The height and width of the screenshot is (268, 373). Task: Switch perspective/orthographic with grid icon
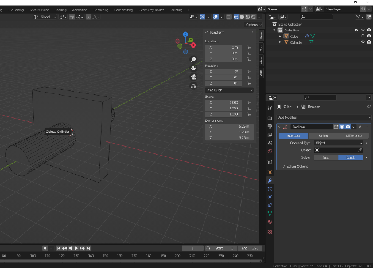(x=193, y=86)
